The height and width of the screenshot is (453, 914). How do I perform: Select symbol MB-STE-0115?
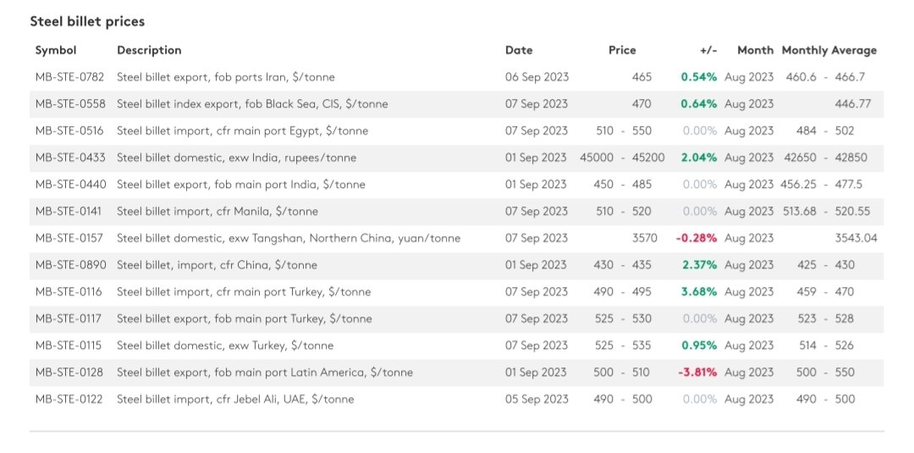click(69, 345)
